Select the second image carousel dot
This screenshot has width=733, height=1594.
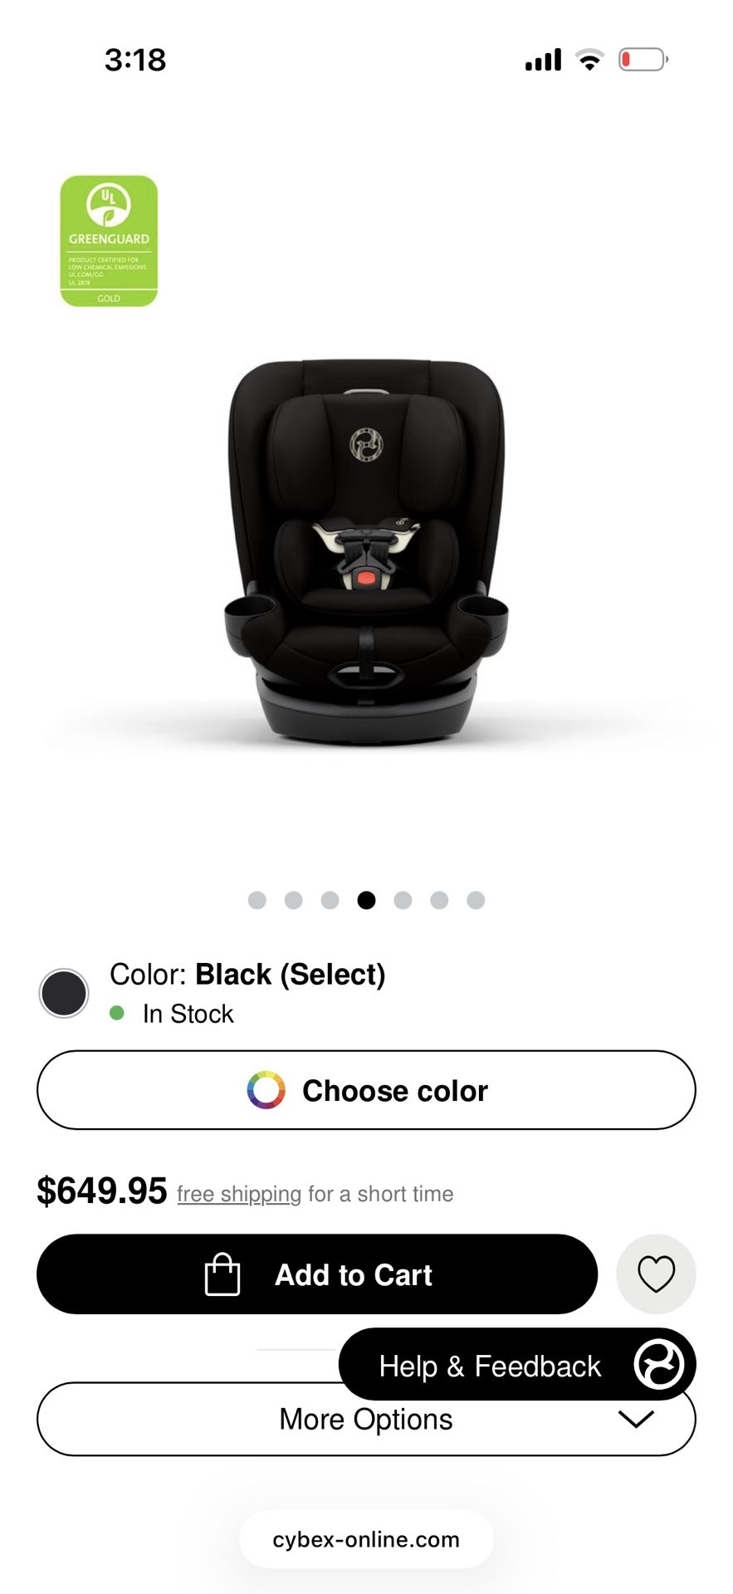click(x=294, y=900)
